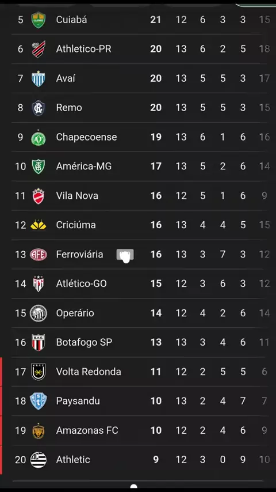Image resolution: width=276 pixels, height=492 pixels.
Task: Select the Atlético-GO team row
Action: pyautogui.click(x=140, y=283)
